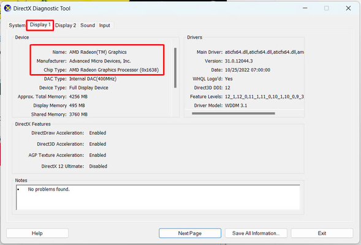Click Save All Information button
The width and height of the screenshot is (361, 245).
256,233
